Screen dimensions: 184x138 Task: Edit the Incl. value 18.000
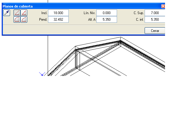click(58, 13)
